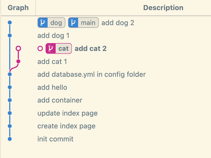Select the 'add hello' commit

coord(52,87)
